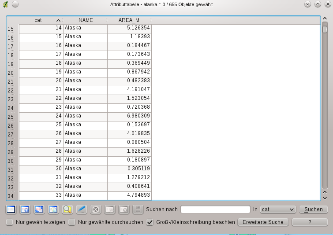Open the field calculator icon
This screenshot has height=235, width=333.
coord(138,209)
